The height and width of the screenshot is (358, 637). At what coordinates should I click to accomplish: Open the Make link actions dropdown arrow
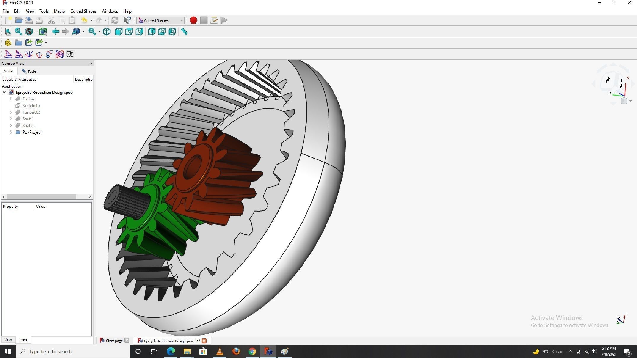[46, 43]
